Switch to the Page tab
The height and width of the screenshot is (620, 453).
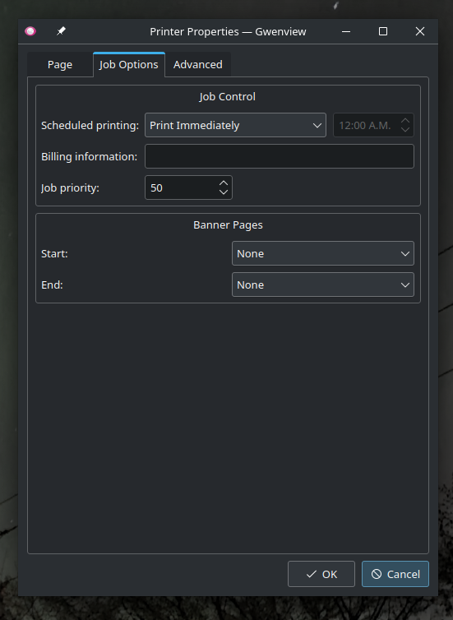60,64
